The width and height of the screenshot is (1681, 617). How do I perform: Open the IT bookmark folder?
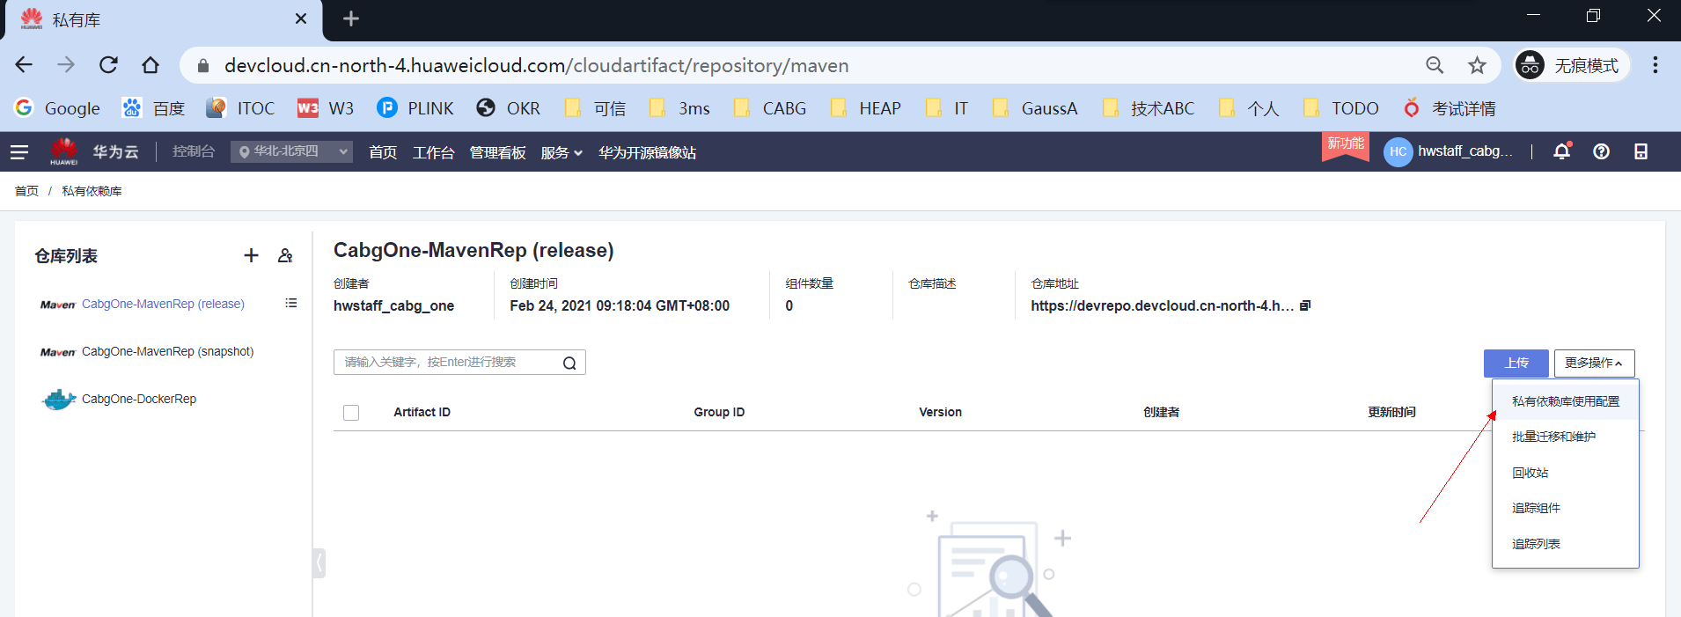(947, 108)
